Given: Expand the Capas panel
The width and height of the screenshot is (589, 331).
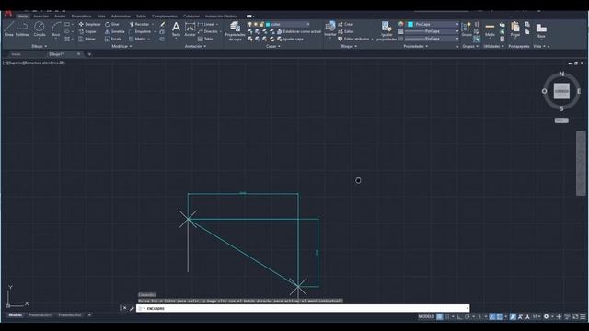Looking at the screenshot, I should point(273,46).
